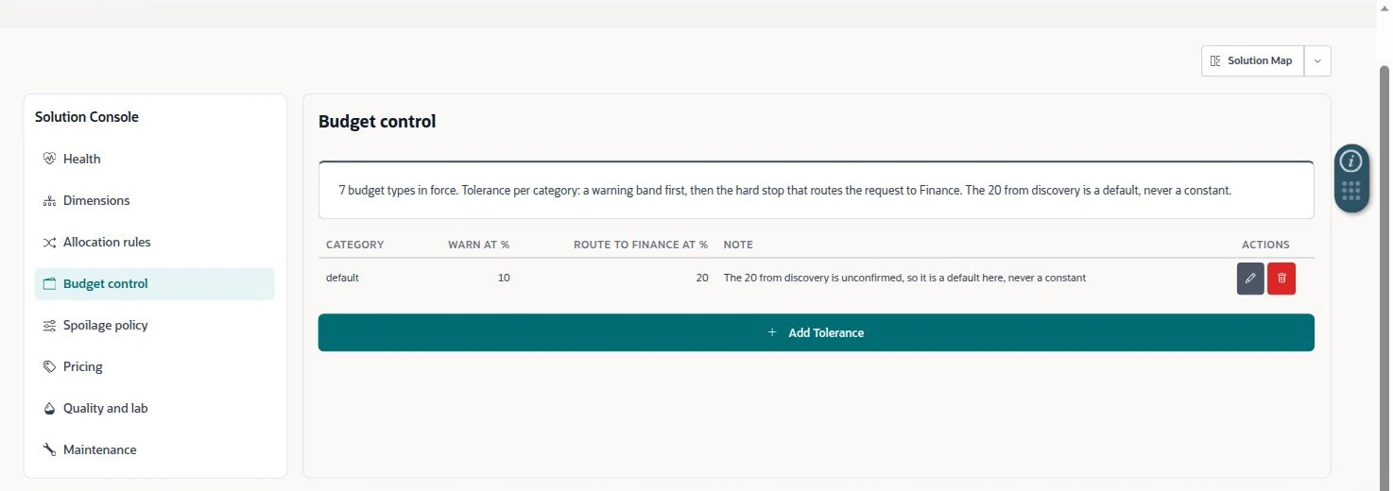1393x491 pixels.
Task: Edit the default tolerance row with the pencil icon
Action: click(x=1250, y=279)
